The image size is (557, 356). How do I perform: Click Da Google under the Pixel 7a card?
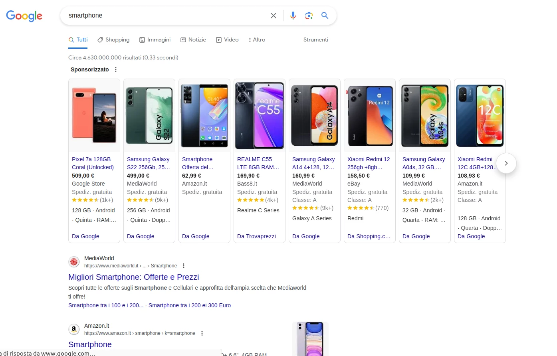pos(85,236)
